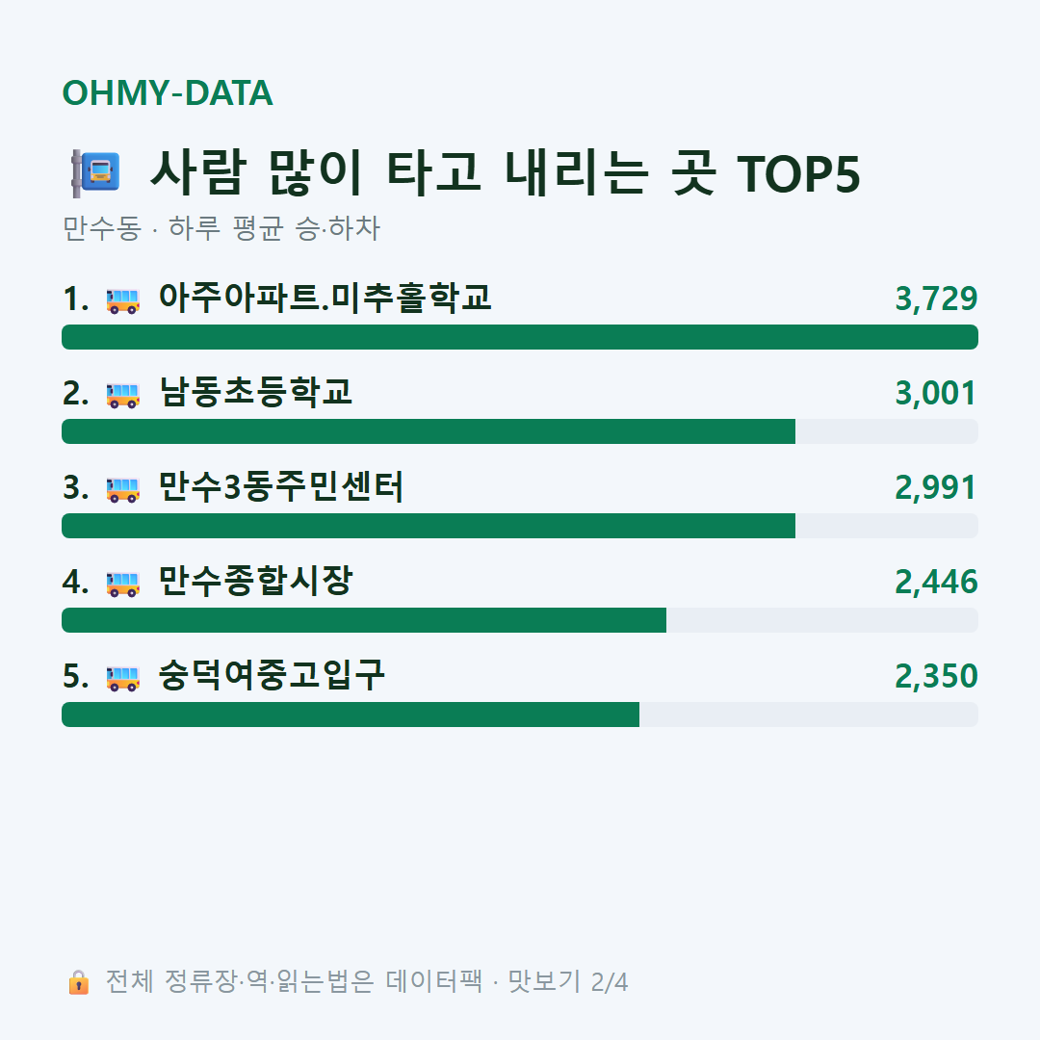Select the 만수3동주민센터 stop name
Image resolution: width=1040 pixels, height=1040 pixels.
click(280, 487)
